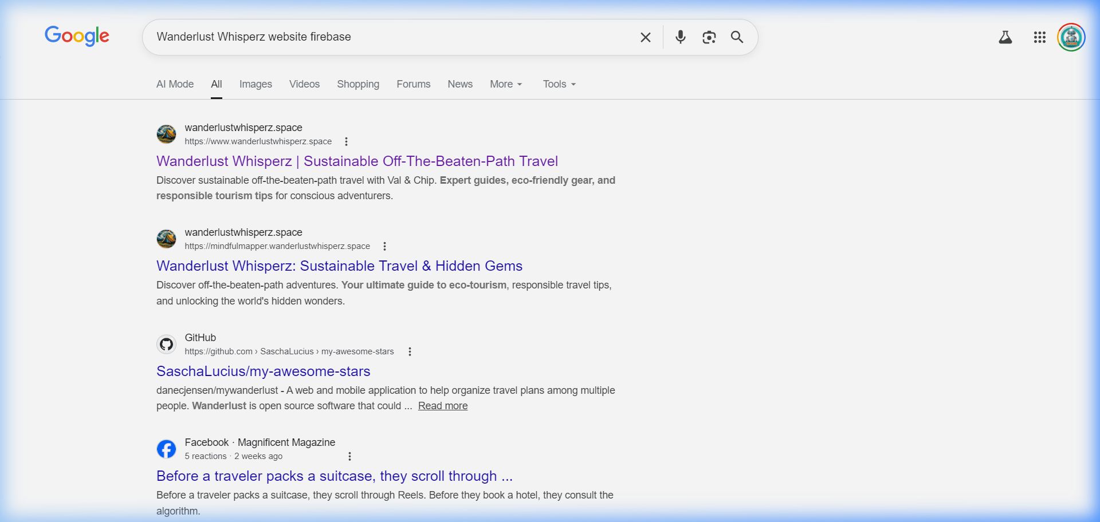
Task: Clear the search box text
Action: pos(645,37)
